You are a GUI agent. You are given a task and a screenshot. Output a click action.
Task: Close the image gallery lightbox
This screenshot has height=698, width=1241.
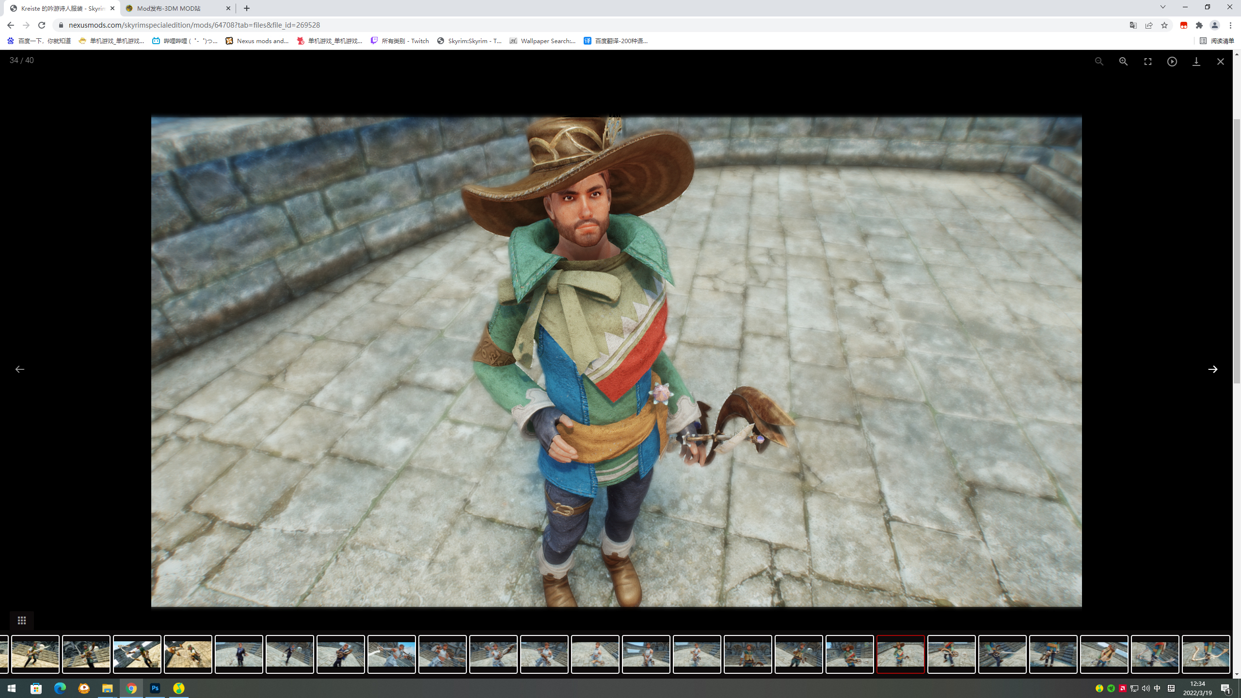click(x=1221, y=62)
